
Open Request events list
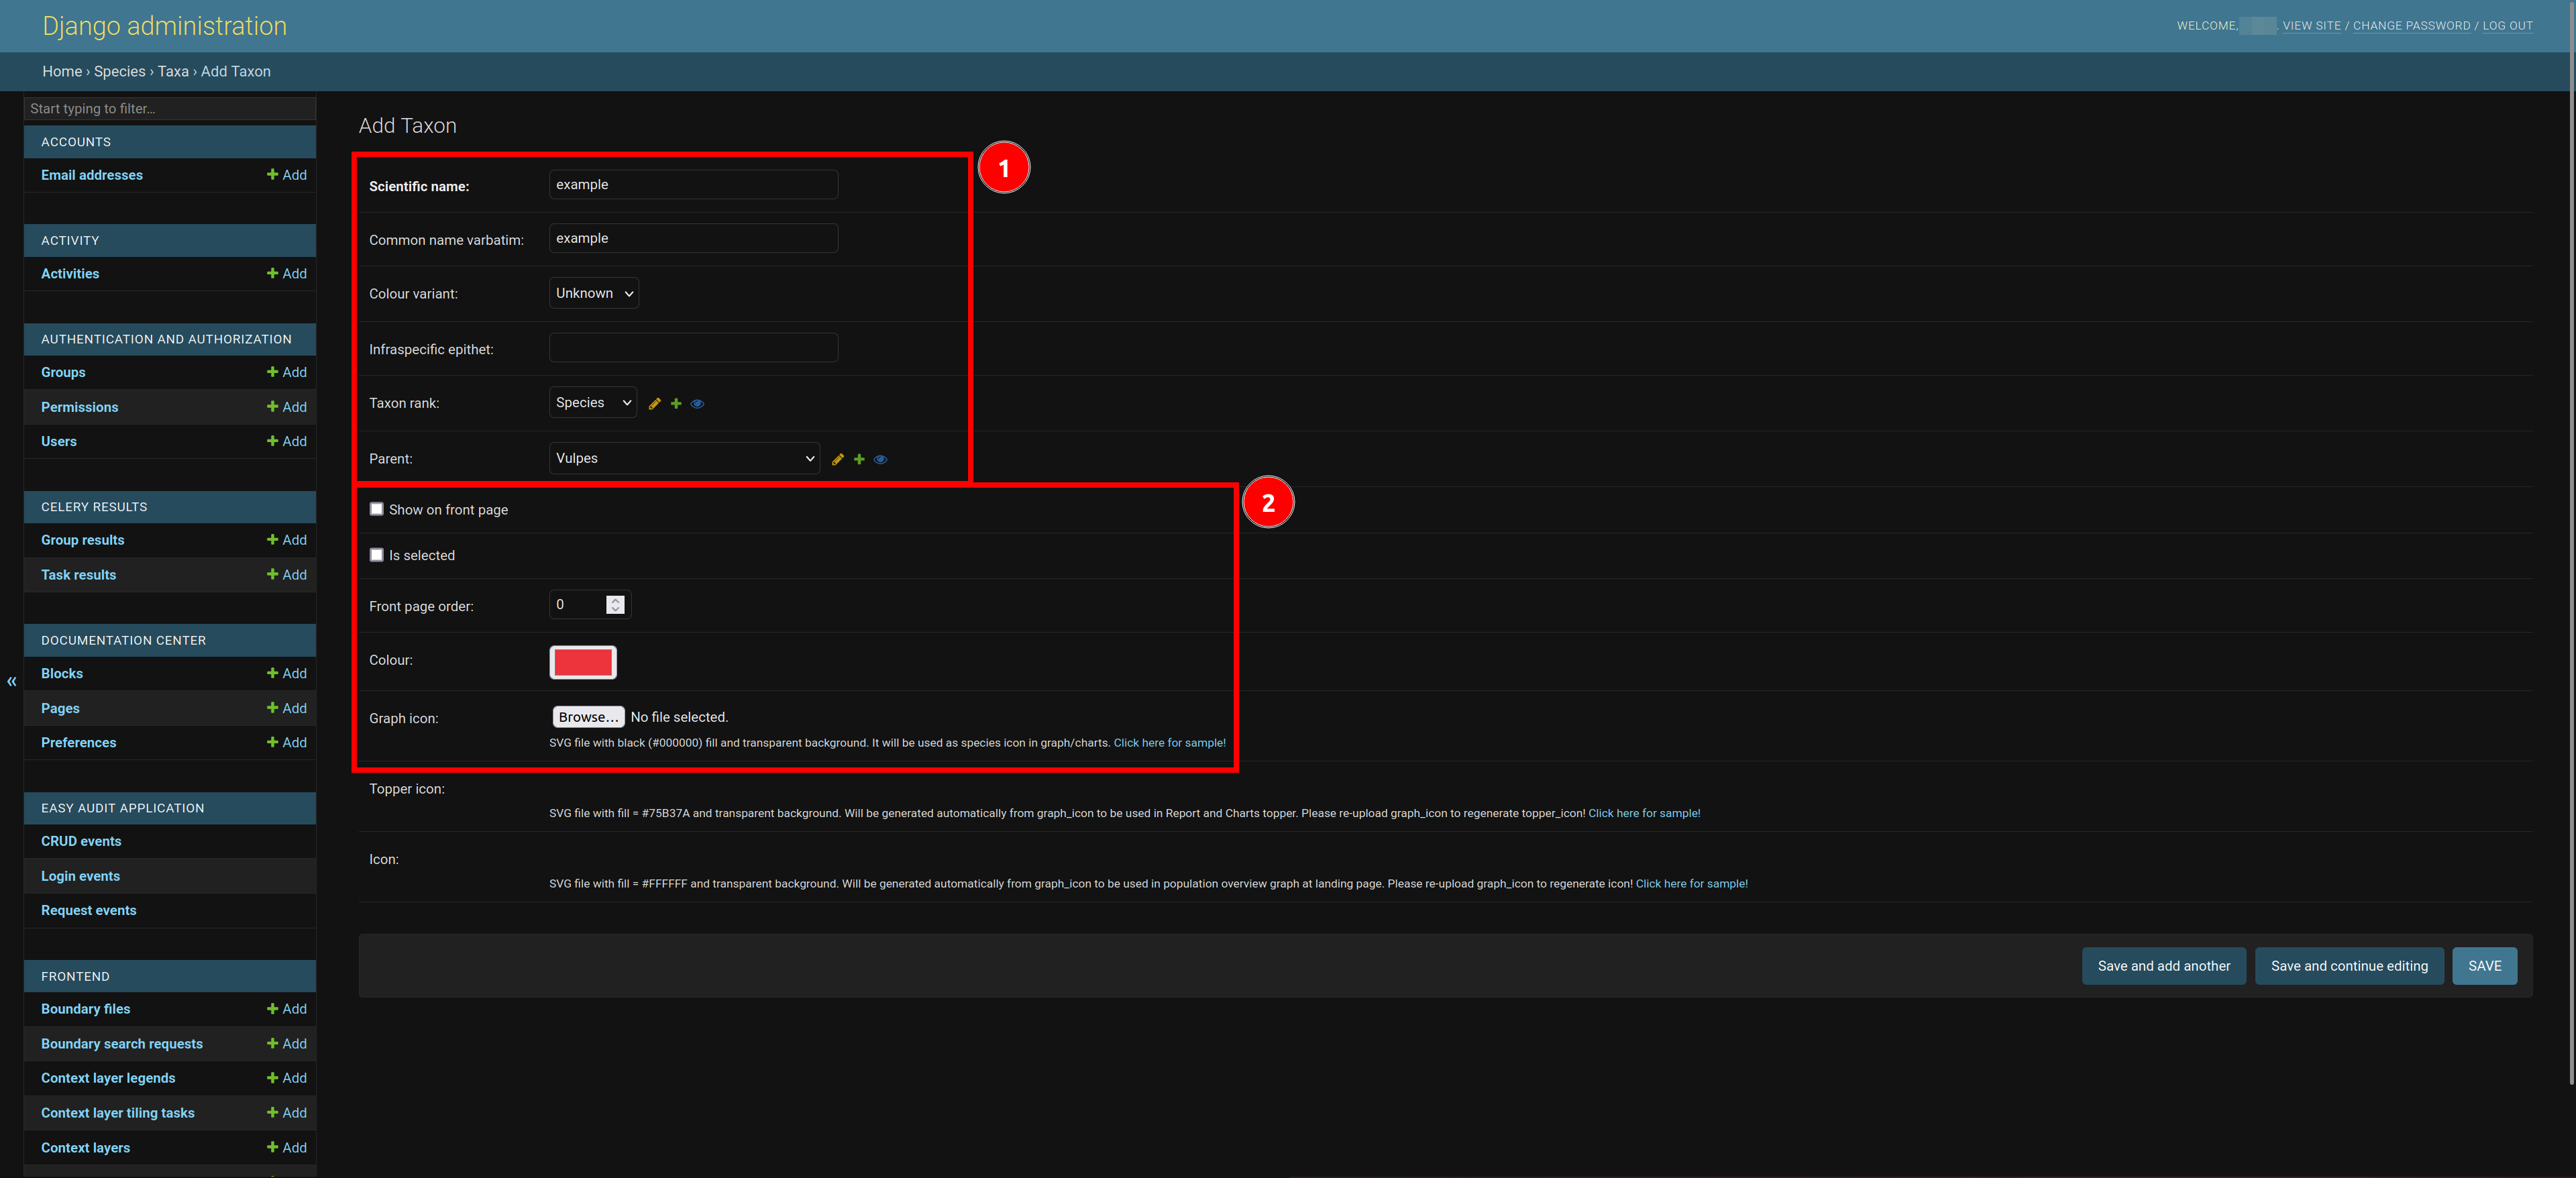coord(89,910)
